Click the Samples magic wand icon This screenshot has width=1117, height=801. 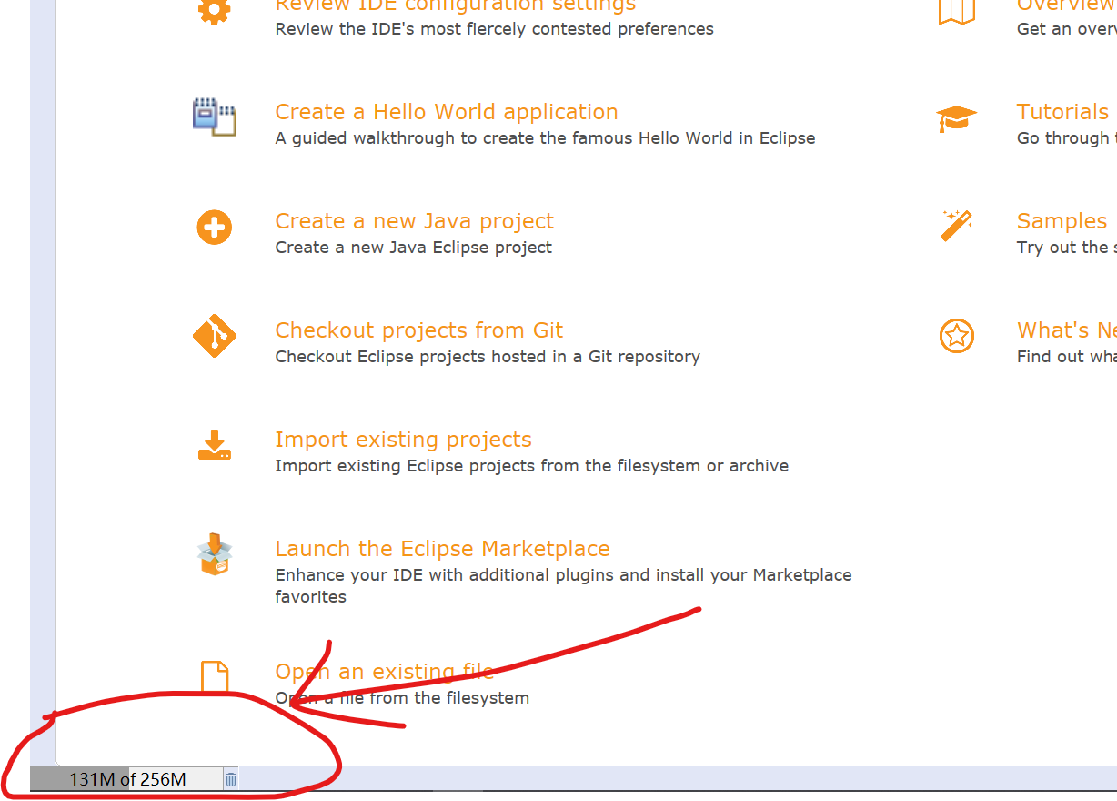[x=956, y=226]
